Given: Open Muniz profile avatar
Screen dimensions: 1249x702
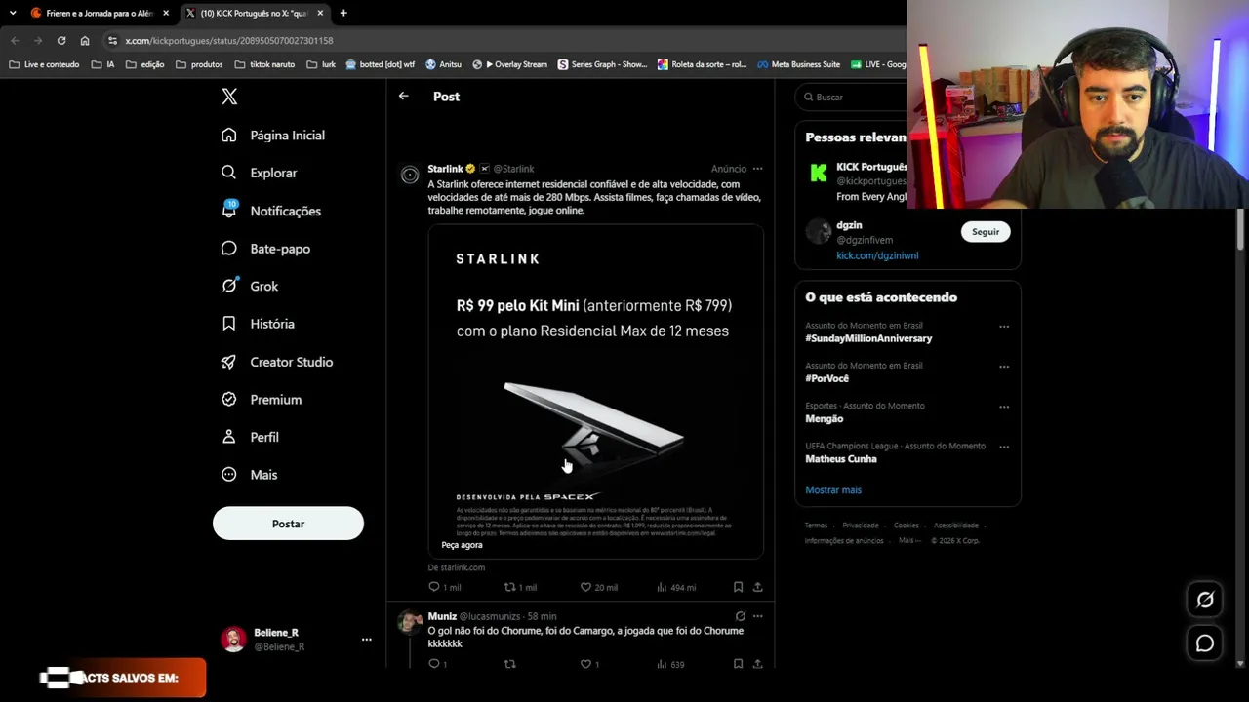Looking at the screenshot, I should [x=410, y=621].
